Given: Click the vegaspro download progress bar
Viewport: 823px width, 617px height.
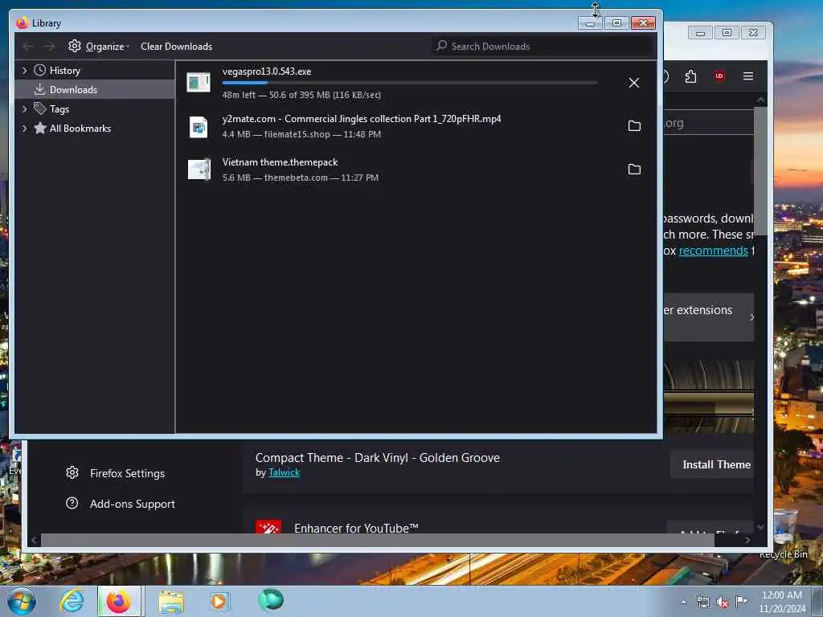Looking at the screenshot, I should tap(409, 83).
